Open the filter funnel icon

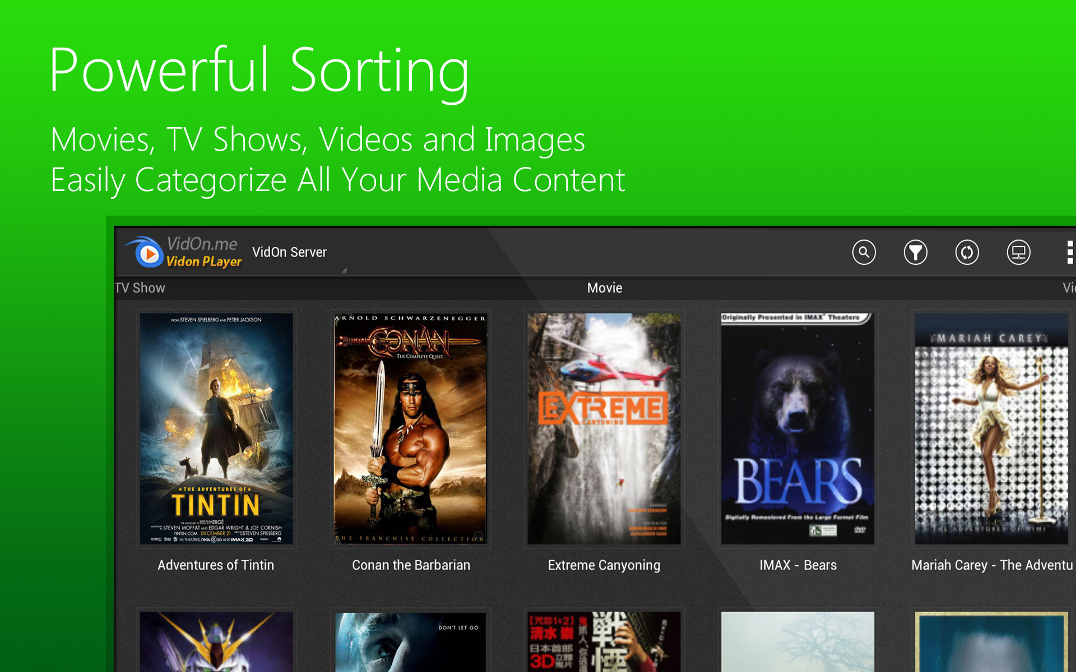point(915,253)
